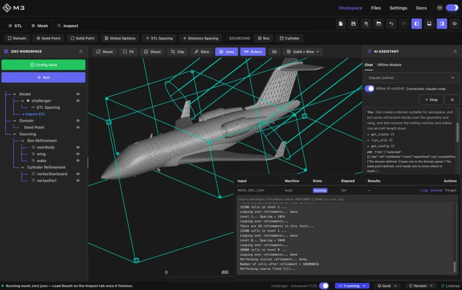Collapse the Box Refinement node
Image resolution: width=462 pixels, height=290 pixels.
tap(23, 141)
